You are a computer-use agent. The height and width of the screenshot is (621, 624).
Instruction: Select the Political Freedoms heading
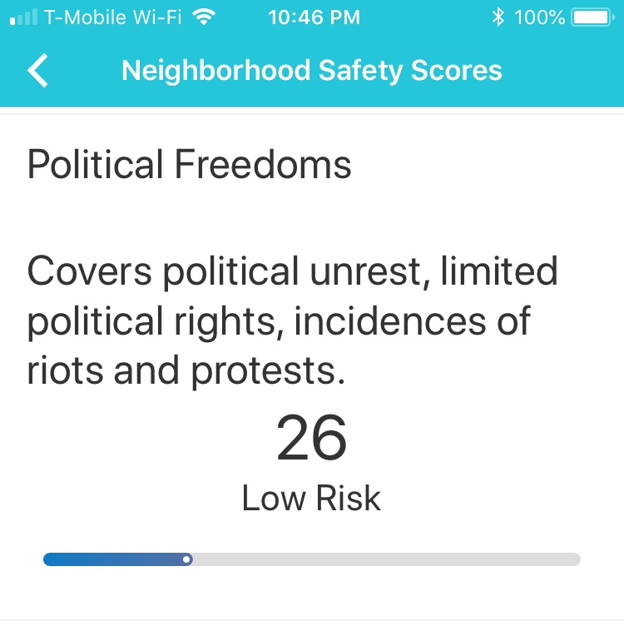point(190,164)
